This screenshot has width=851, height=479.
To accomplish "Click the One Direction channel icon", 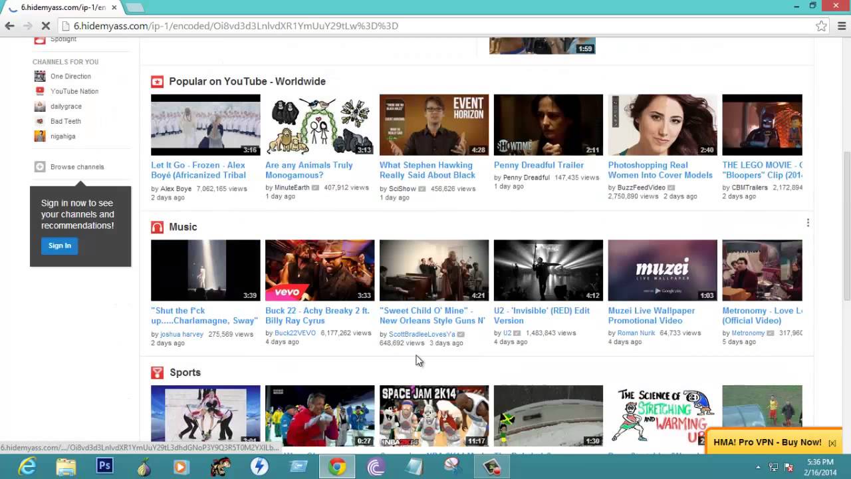I will pyautogui.click(x=40, y=77).
